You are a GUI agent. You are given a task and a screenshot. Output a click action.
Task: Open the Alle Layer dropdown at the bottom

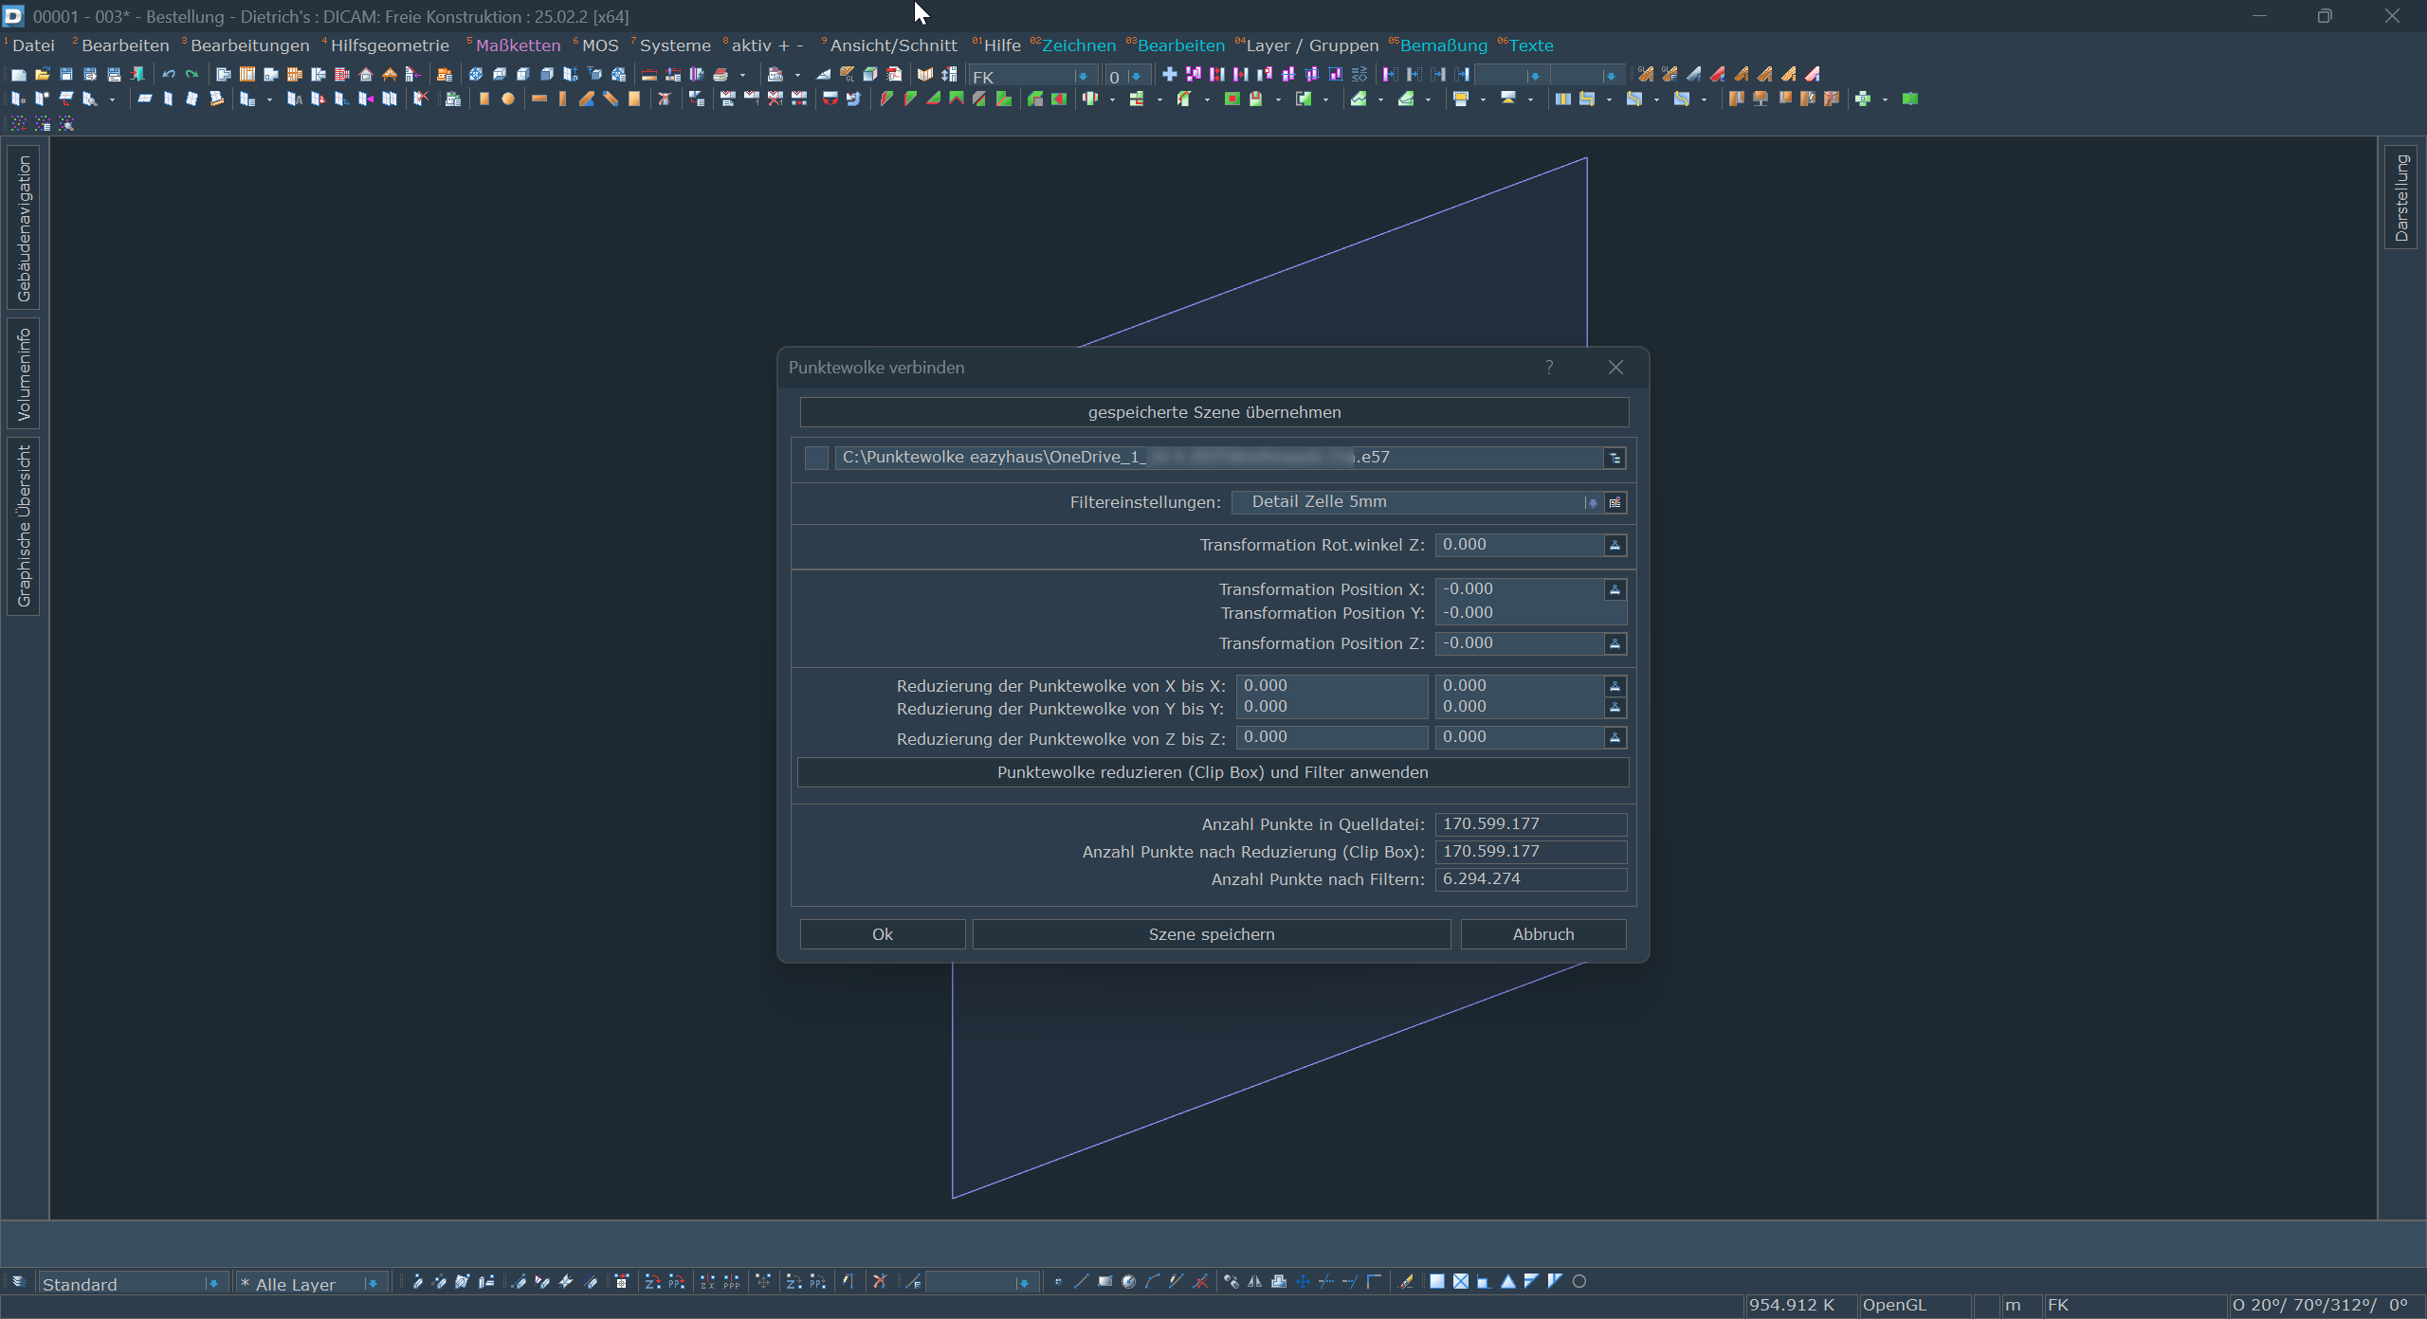(372, 1283)
